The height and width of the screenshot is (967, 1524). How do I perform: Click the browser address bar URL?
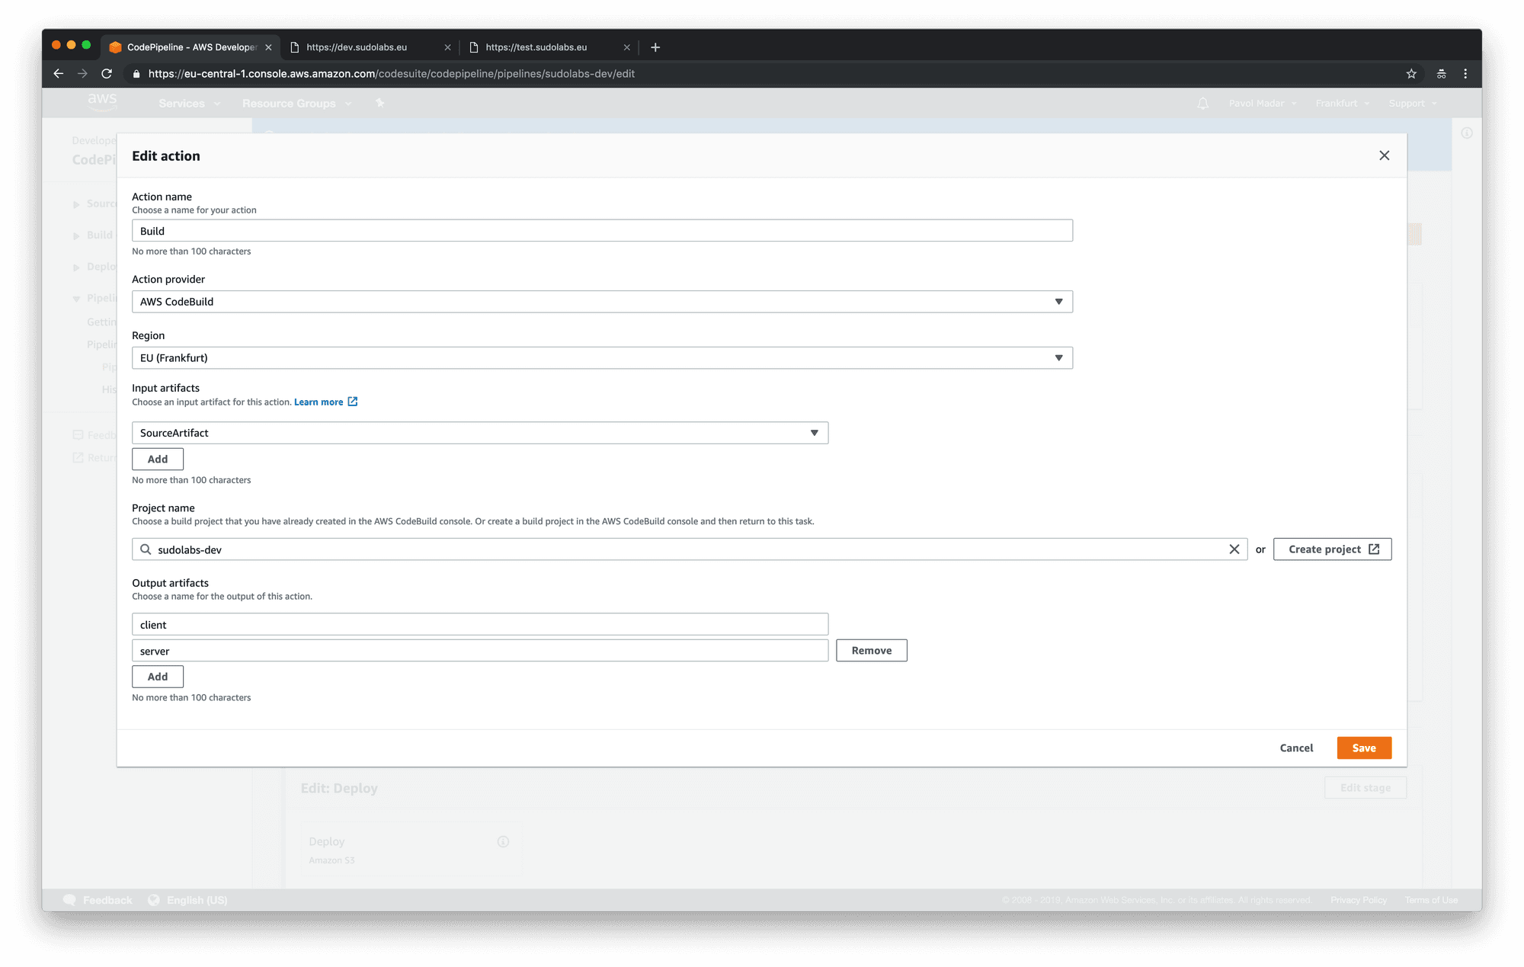pyautogui.click(x=392, y=74)
